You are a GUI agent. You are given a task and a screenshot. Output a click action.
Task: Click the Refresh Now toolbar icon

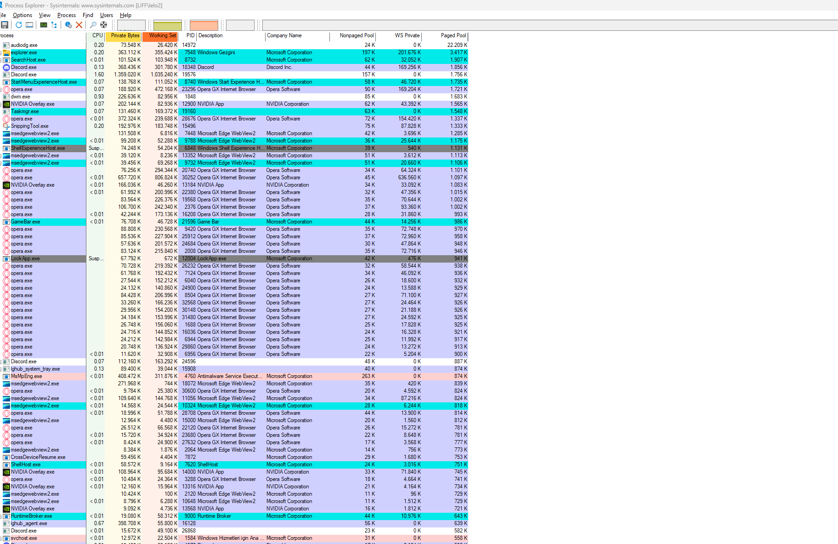[19, 25]
